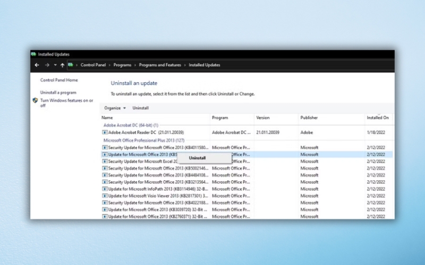The image size is (425, 265).
Task: Click the Uninstall an update heading
Action: [134, 83]
